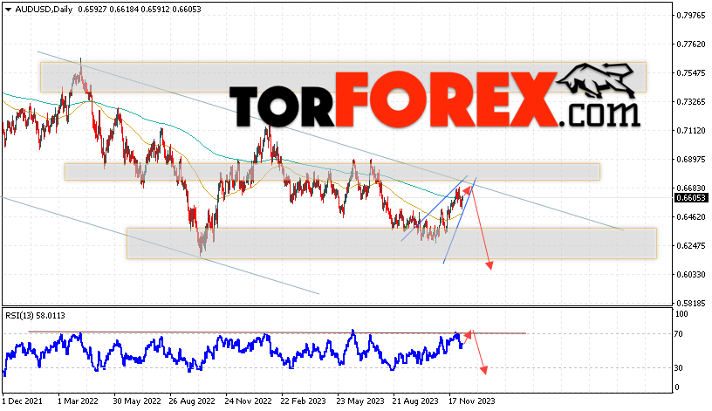This screenshot has width=712, height=411.
Task: Select price level 0.58185 on scale
Action: click(691, 303)
